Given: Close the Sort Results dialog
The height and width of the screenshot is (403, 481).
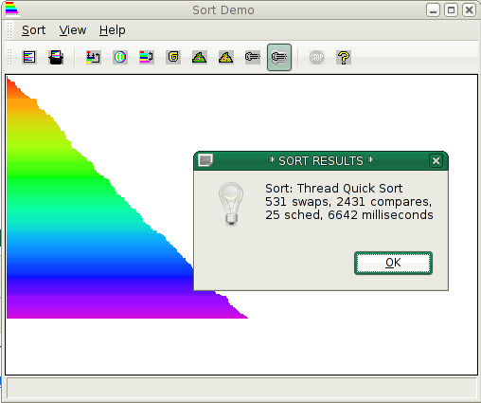Looking at the screenshot, I should (x=436, y=161).
